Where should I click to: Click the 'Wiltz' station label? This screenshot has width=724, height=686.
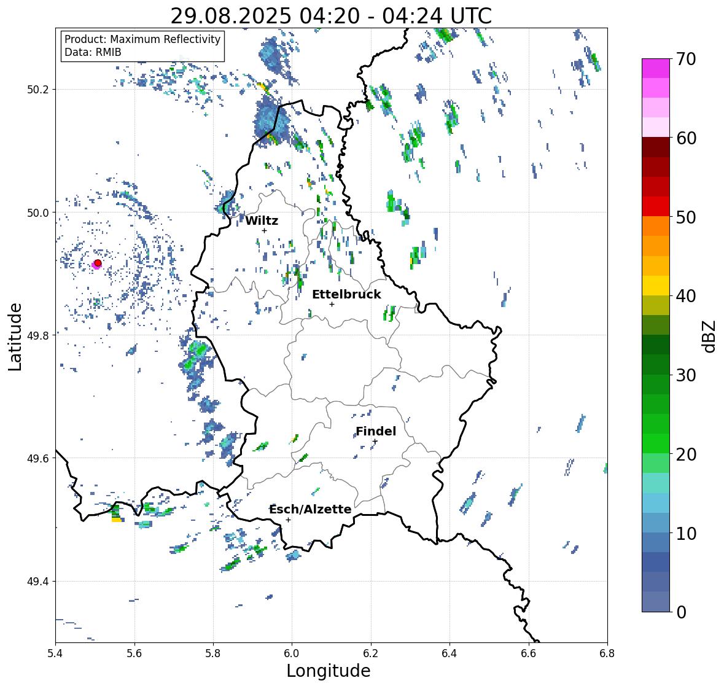[262, 220]
